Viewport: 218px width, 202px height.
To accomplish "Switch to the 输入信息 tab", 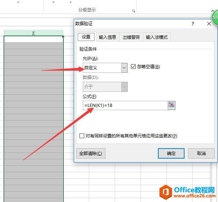I will 108,37.
